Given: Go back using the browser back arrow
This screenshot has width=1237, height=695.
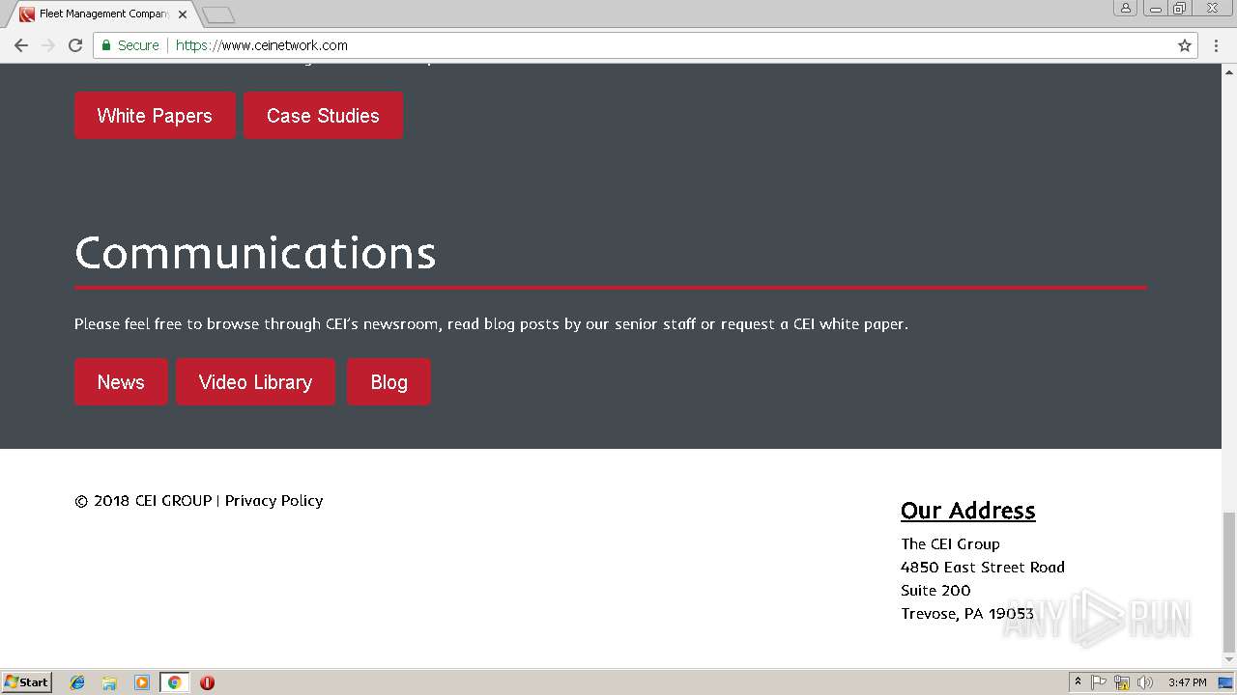Looking at the screenshot, I should (21, 45).
